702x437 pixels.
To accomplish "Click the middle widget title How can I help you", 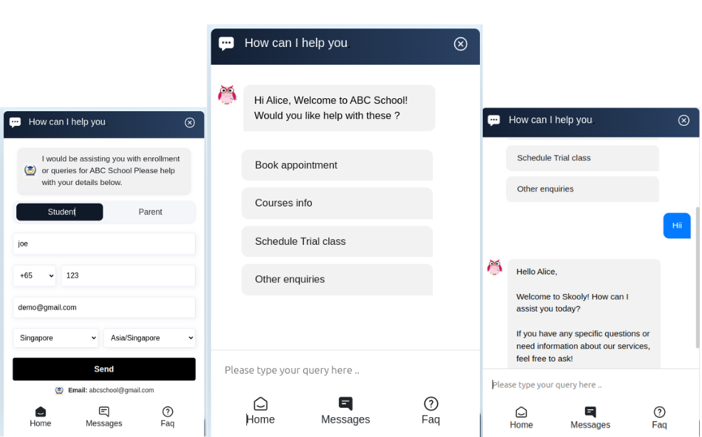I will point(296,43).
